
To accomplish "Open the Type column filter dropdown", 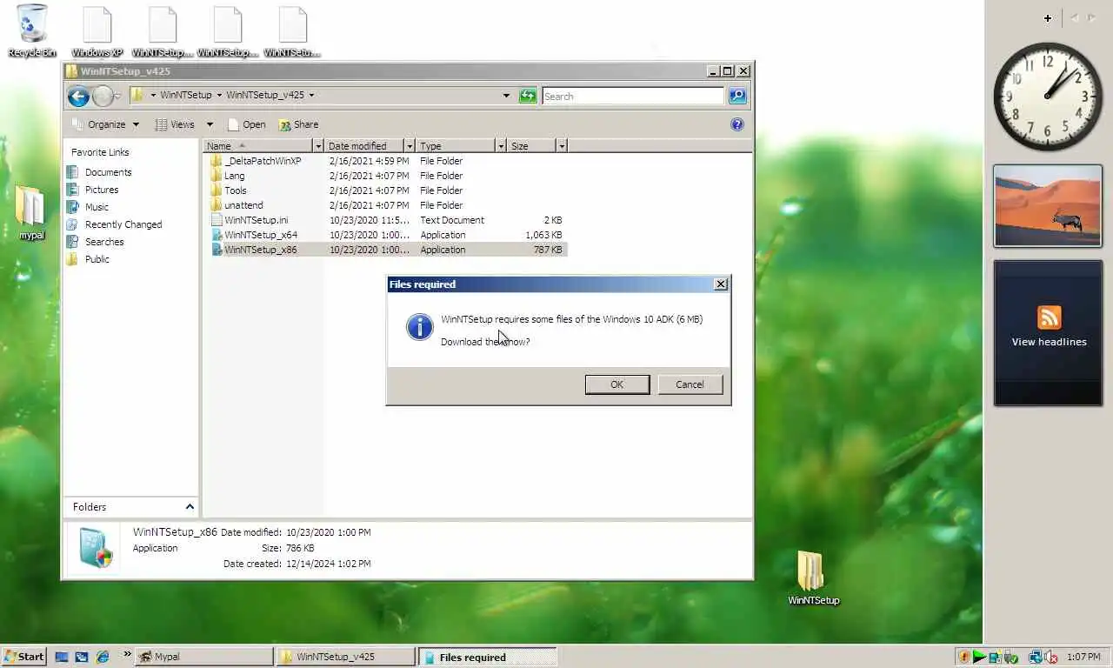I will (x=501, y=146).
